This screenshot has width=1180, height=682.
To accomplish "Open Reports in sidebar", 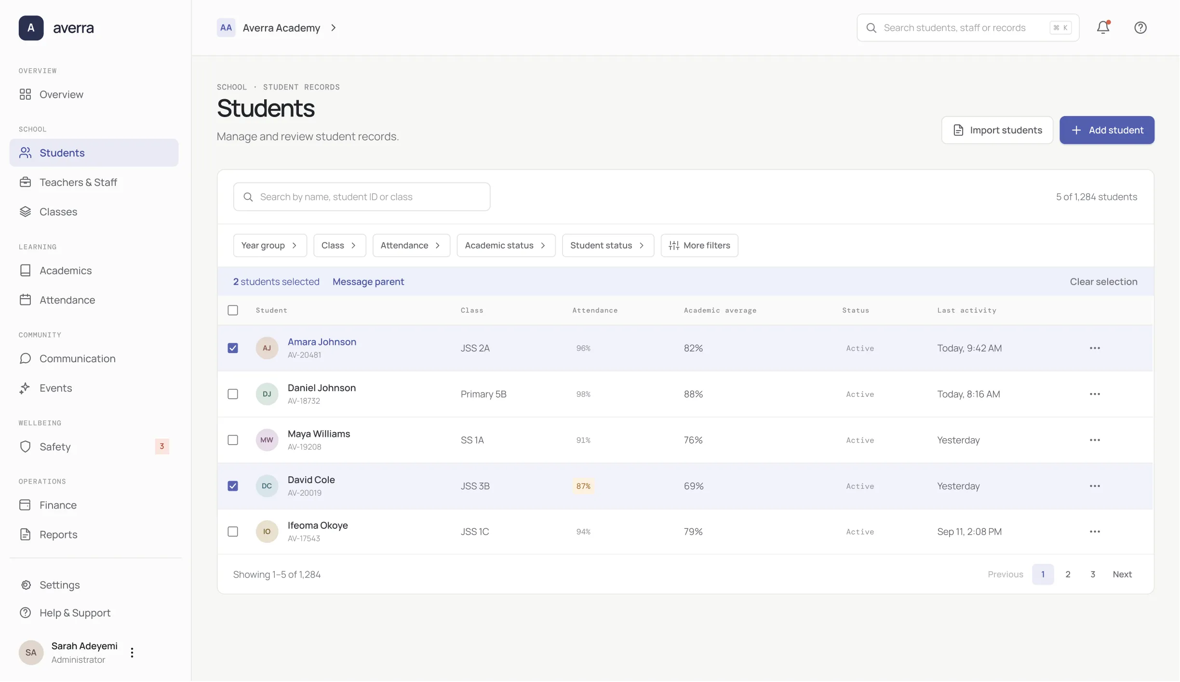I will pyautogui.click(x=94, y=534).
